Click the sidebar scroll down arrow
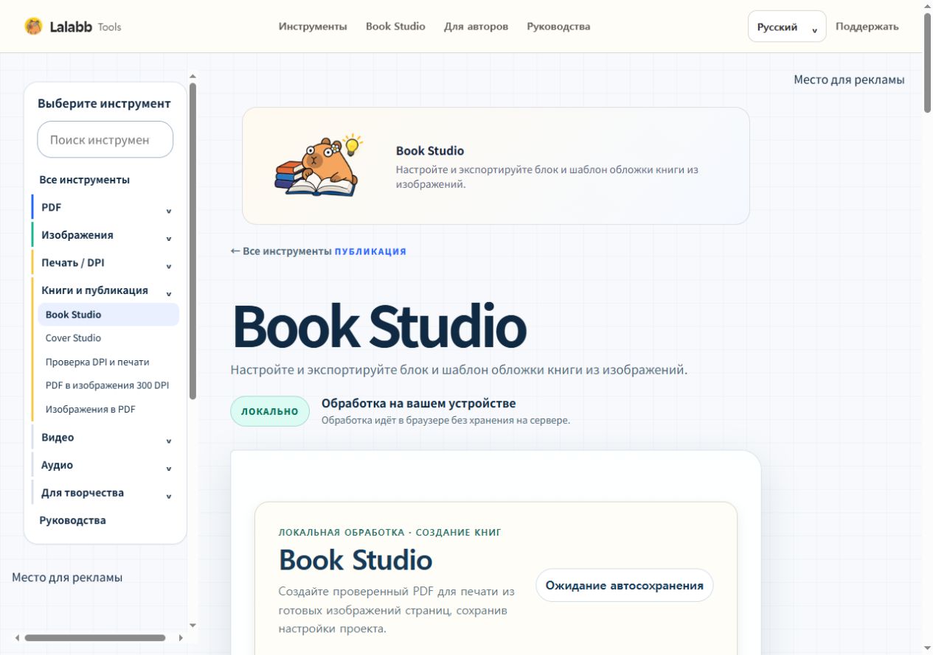The height and width of the screenshot is (655, 933). (x=193, y=626)
